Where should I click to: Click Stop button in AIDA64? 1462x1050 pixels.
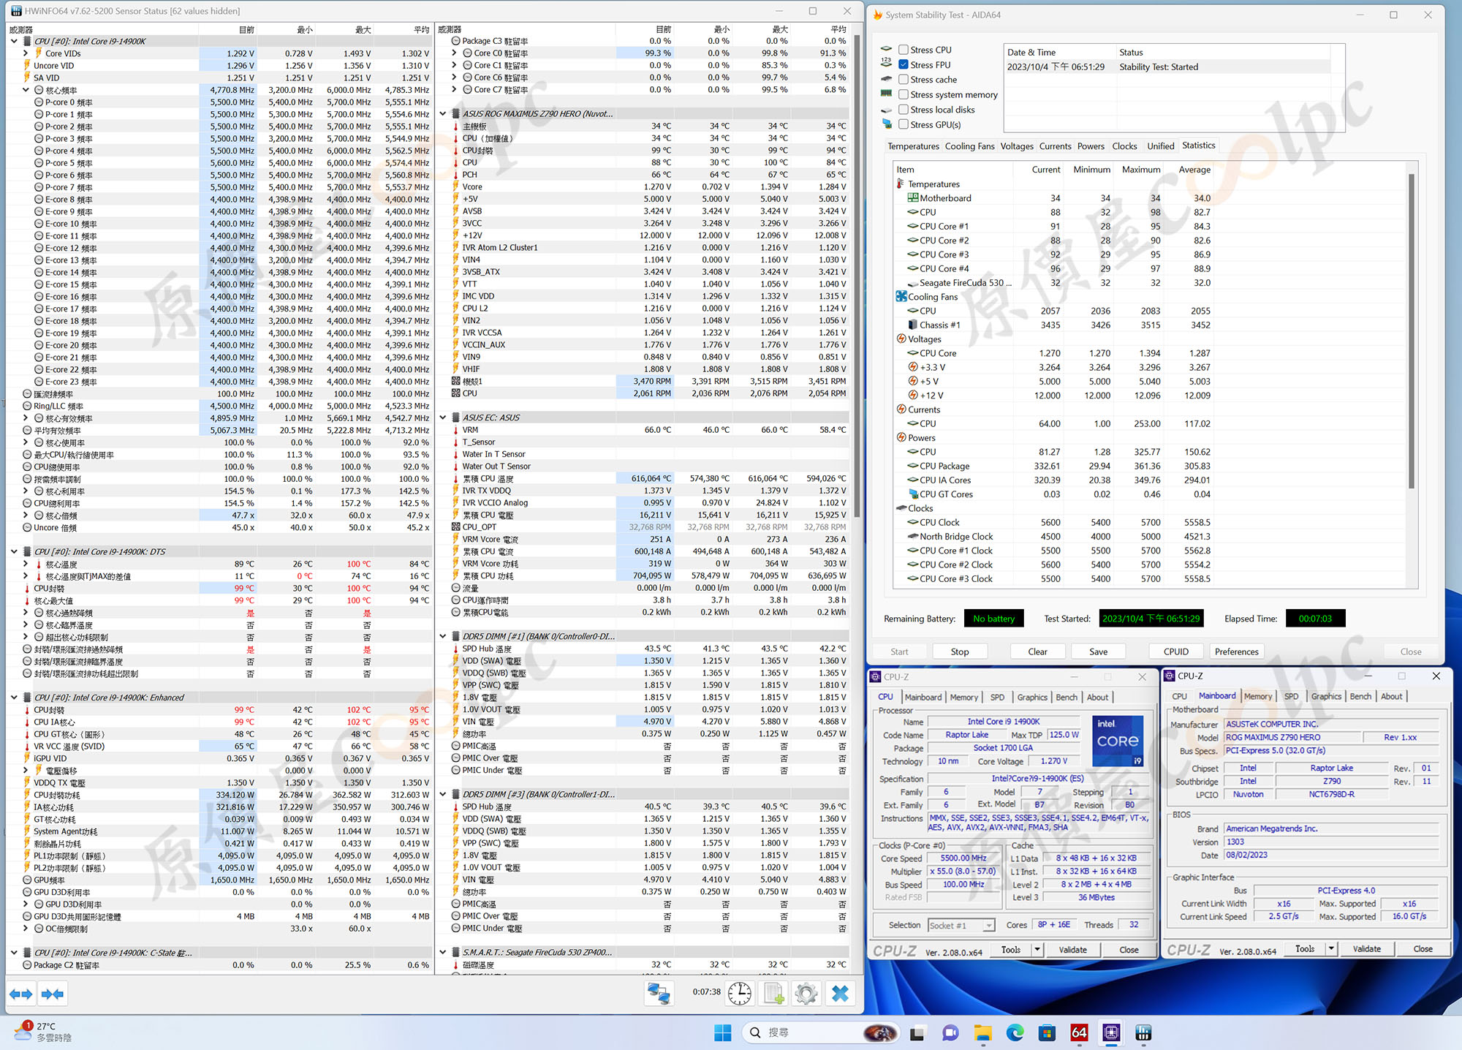click(x=959, y=651)
